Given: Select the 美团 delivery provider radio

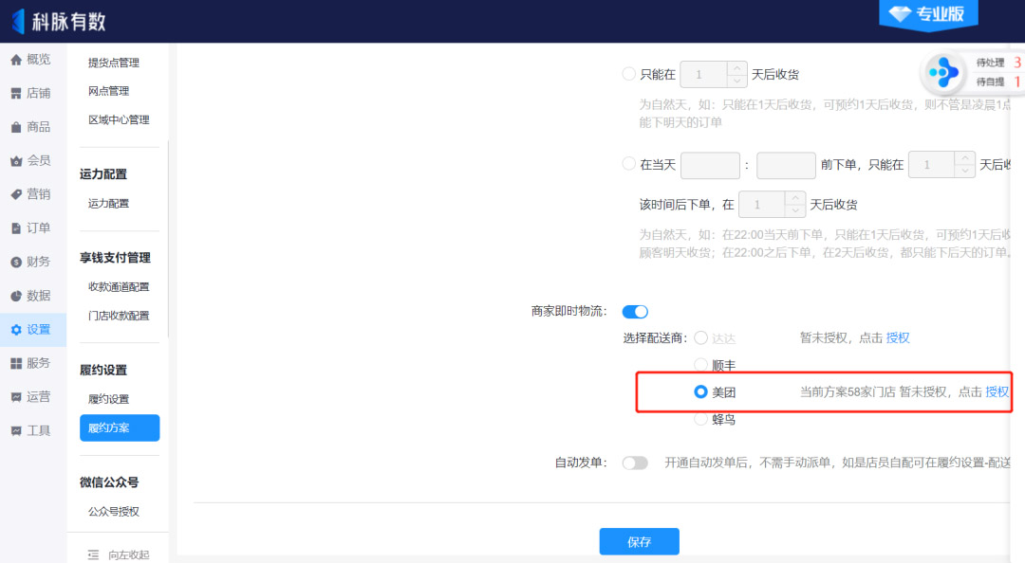Looking at the screenshot, I should point(700,391).
